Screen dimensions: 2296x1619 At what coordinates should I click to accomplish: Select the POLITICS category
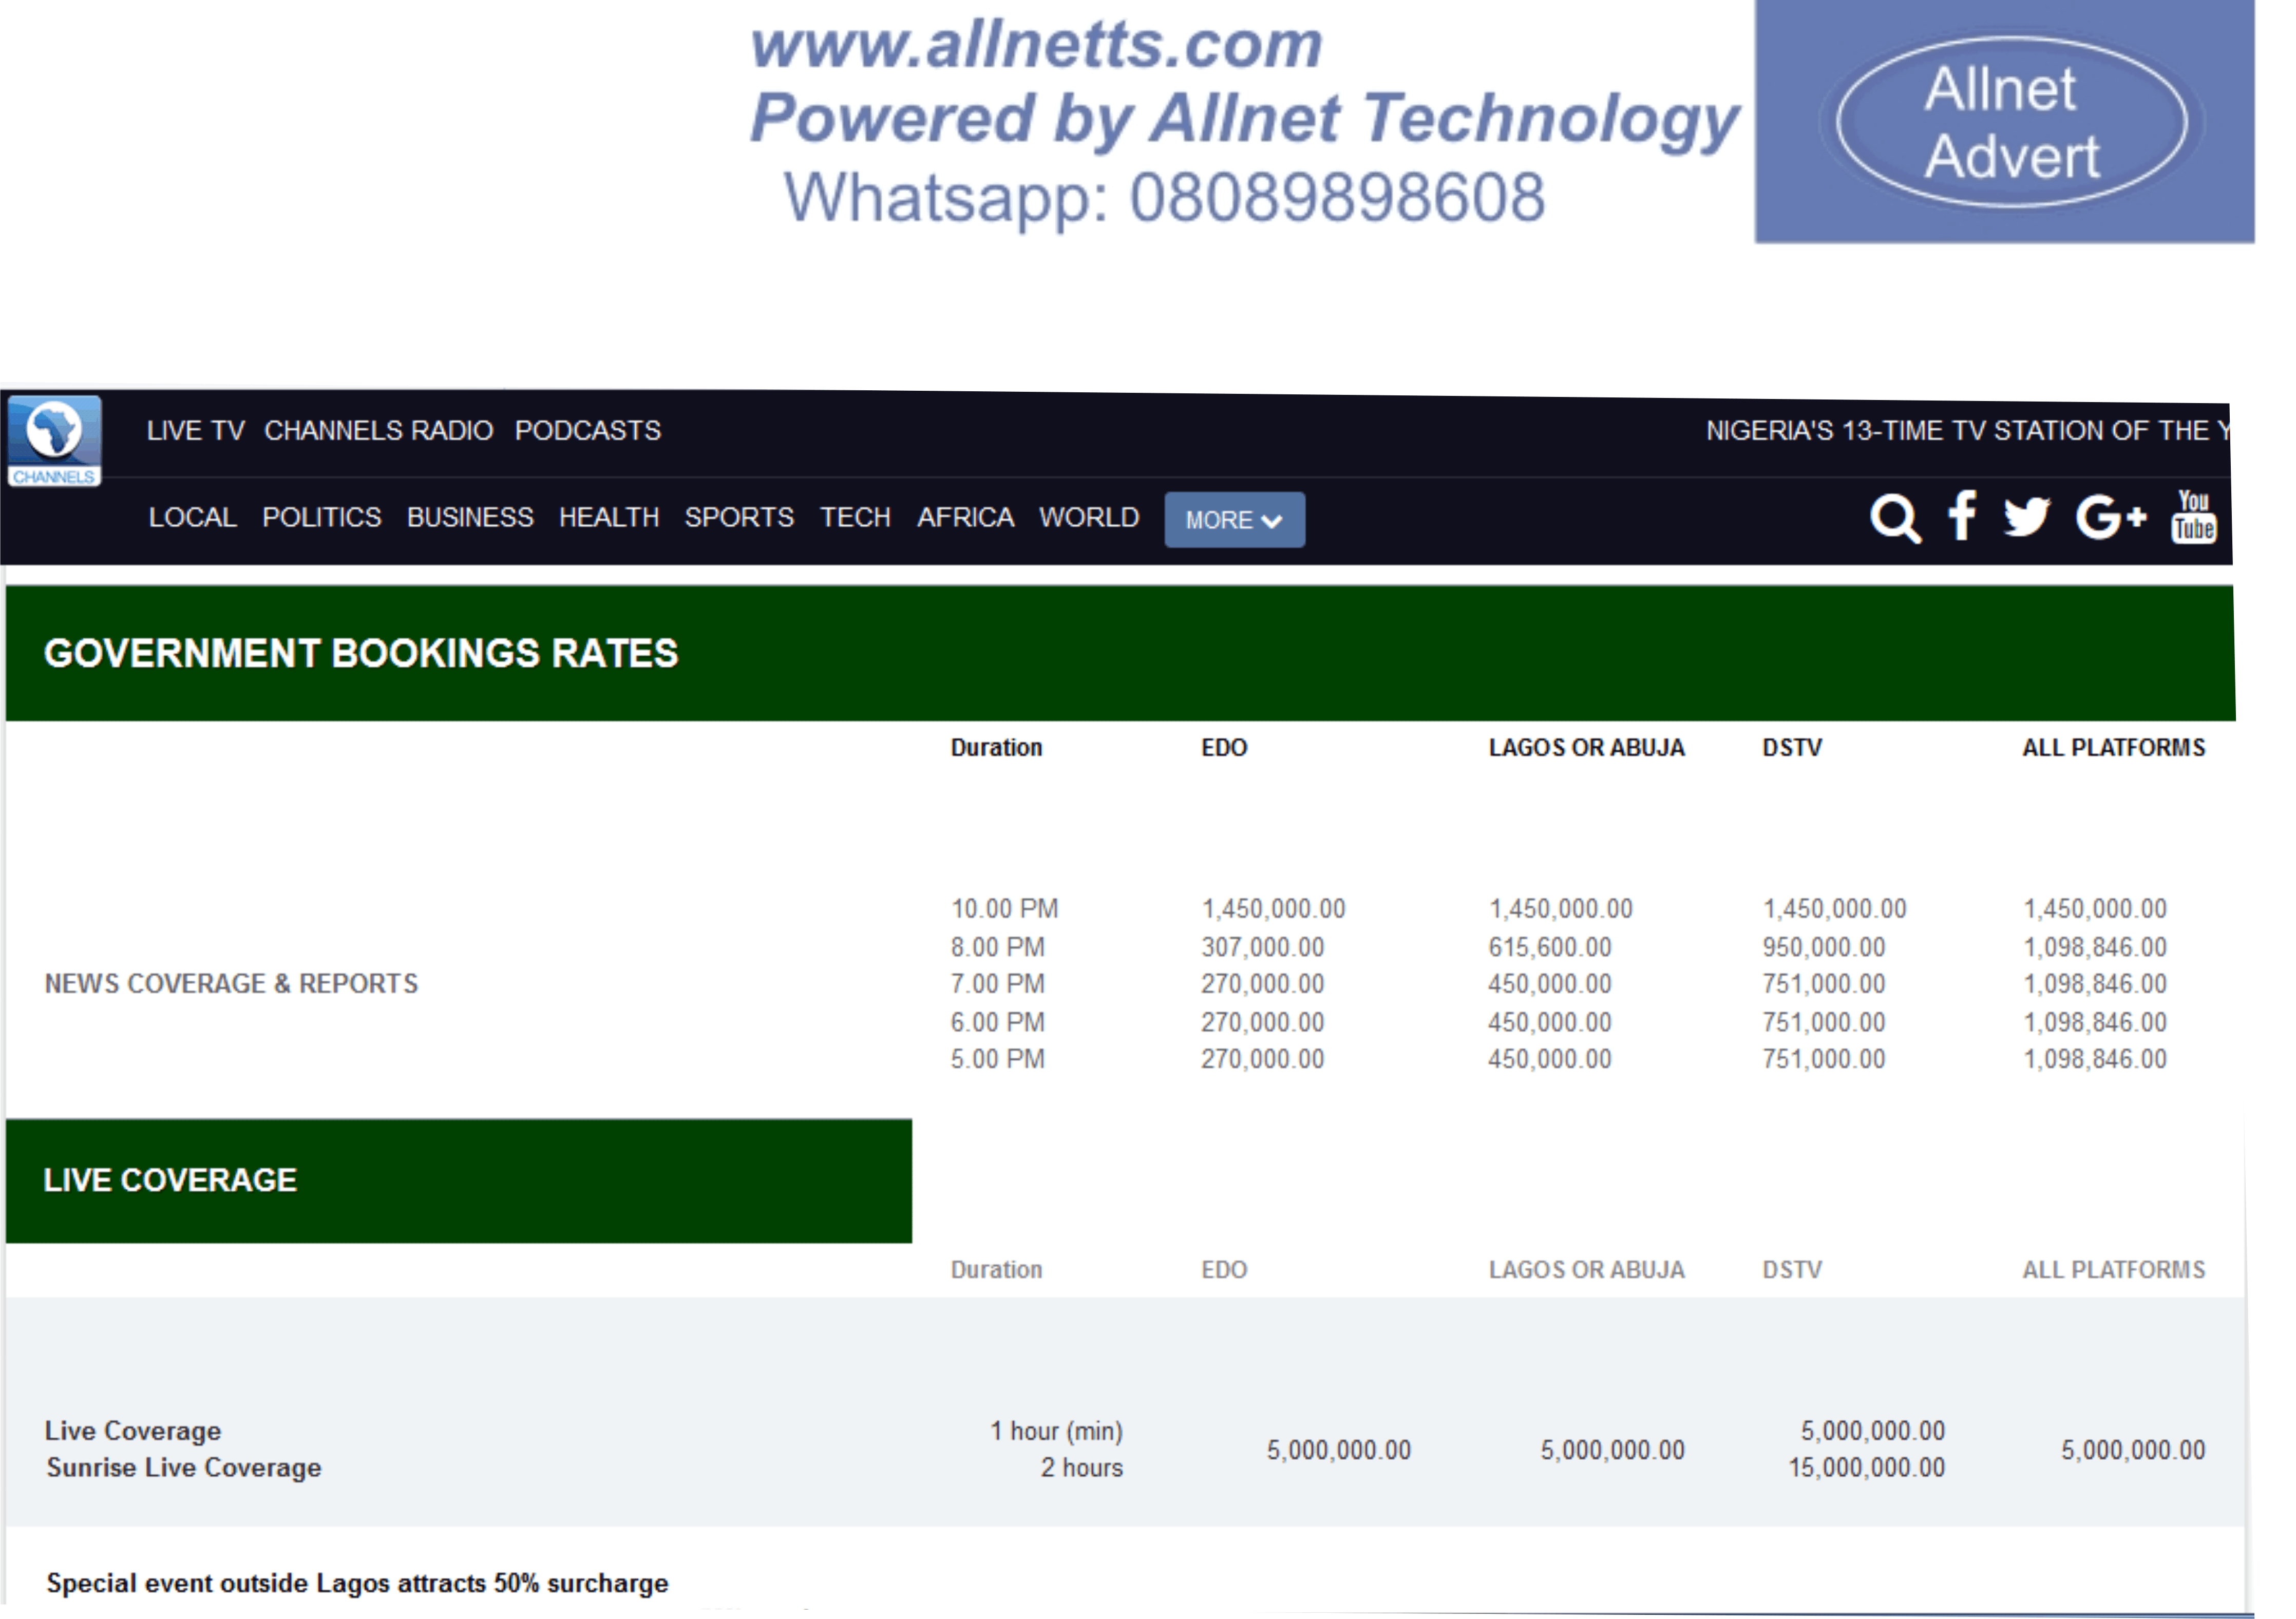tap(321, 517)
